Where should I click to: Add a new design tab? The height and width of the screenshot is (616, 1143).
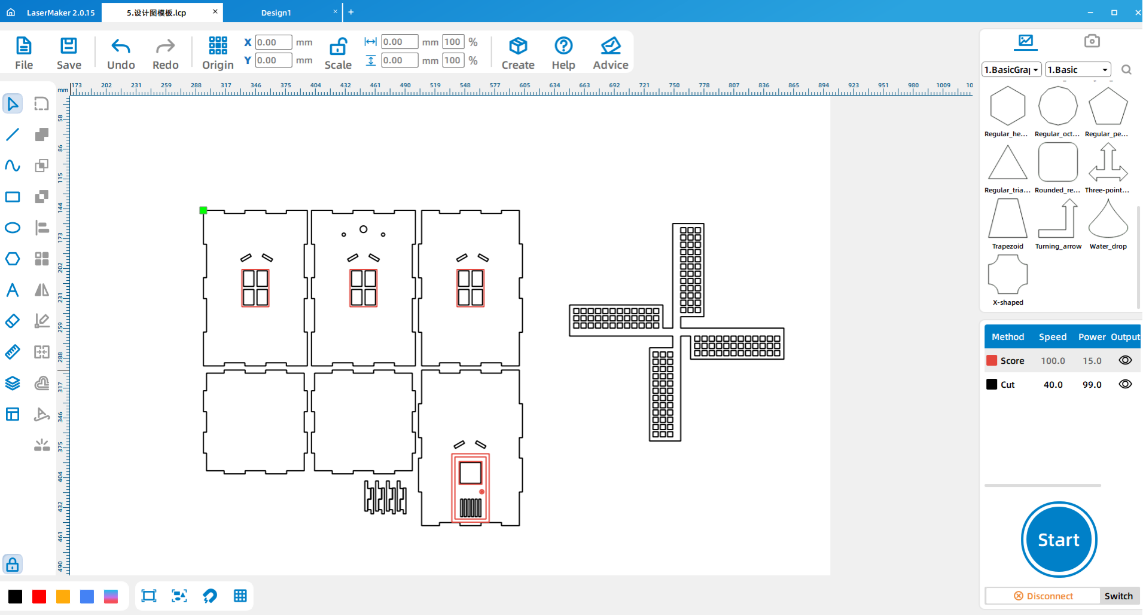351,12
